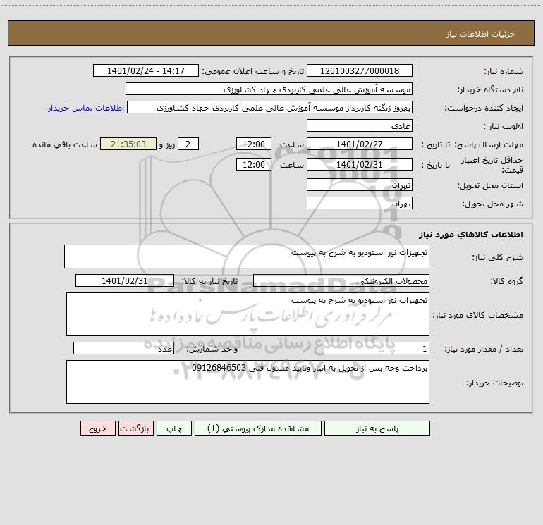
Task: Click the شماره نیاز label
Action: 504,71
